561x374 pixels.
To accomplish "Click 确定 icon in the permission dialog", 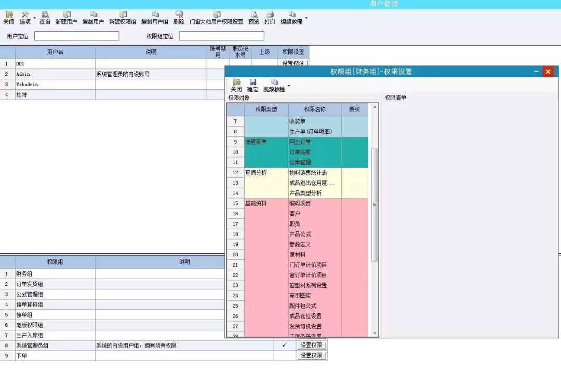I will pyautogui.click(x=253, y=85).
